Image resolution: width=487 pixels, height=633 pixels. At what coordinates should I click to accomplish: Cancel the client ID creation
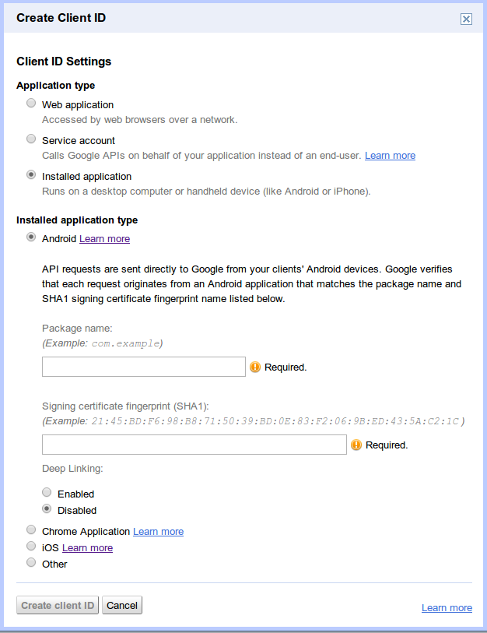pyautogui.click(x=122, y=605)
